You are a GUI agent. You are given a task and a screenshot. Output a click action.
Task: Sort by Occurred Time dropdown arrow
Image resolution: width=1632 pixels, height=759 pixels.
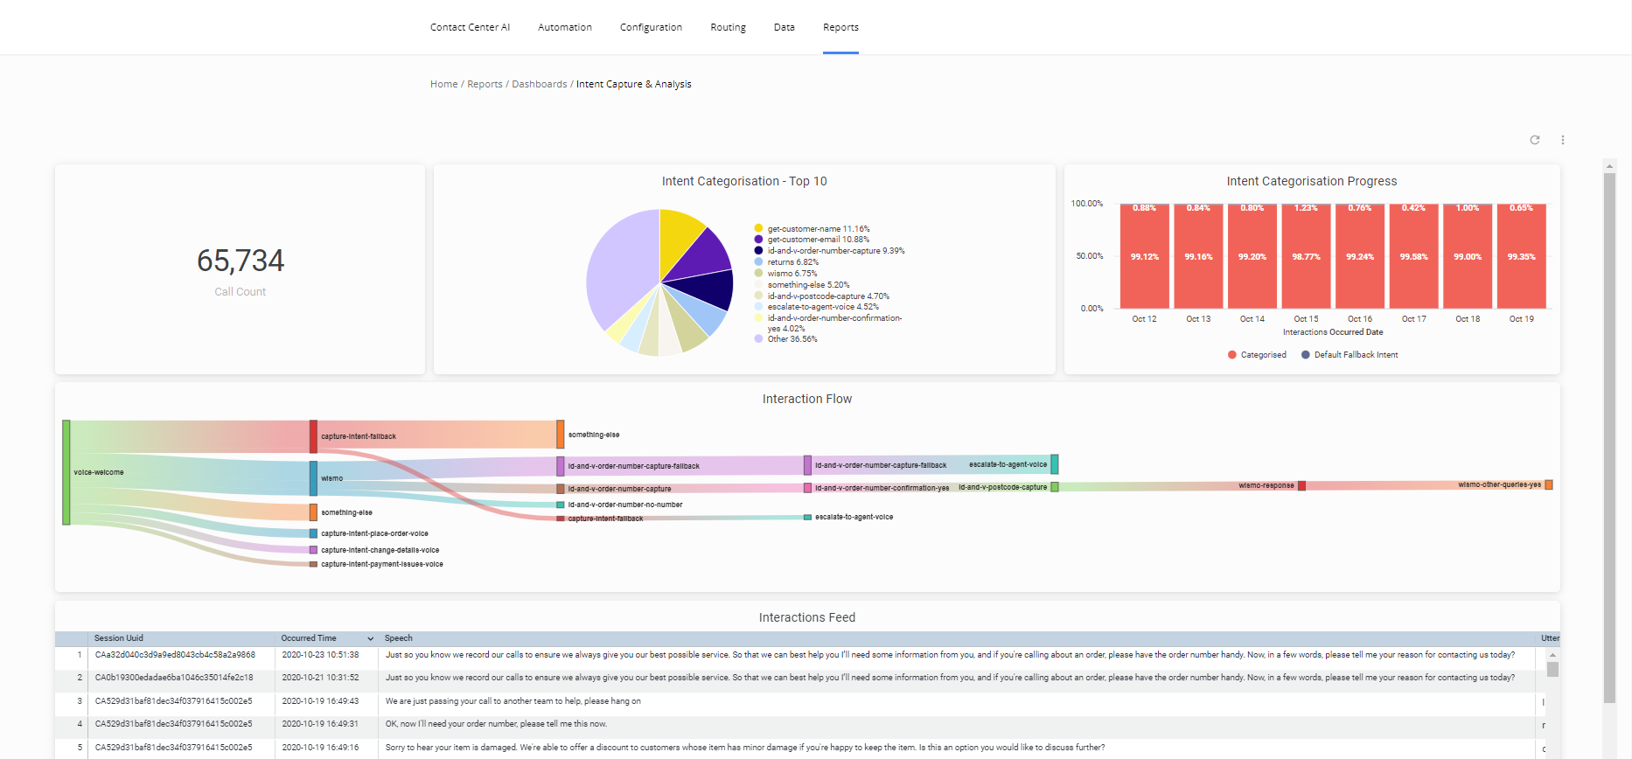(x=371, y=638)
